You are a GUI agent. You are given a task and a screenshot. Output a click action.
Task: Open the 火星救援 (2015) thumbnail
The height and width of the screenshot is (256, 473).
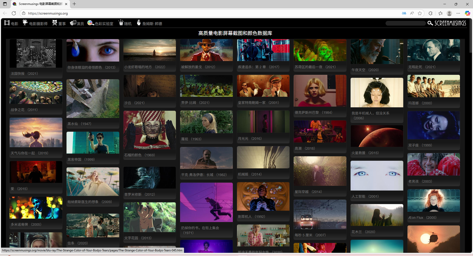(377, 136)
